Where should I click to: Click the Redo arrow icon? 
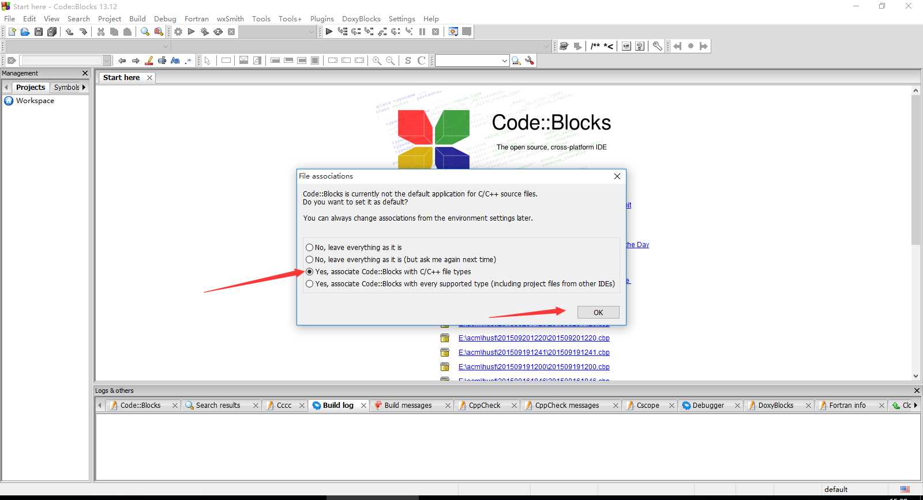click(x=83, y=32)
